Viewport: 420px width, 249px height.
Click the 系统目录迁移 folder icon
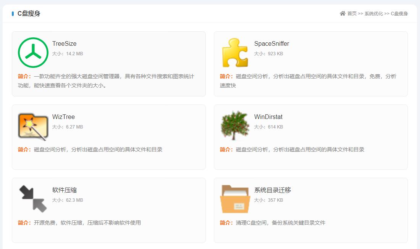(x=235, y=198)
